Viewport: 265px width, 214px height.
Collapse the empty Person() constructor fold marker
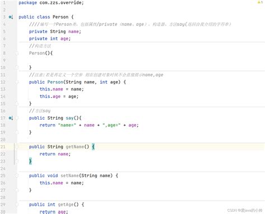pyautogui.click(x=17, y=53)
